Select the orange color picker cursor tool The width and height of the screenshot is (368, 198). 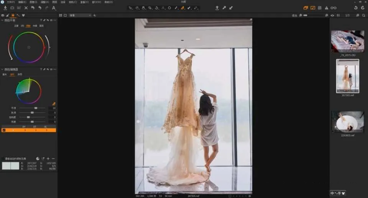tap(182, 8)
